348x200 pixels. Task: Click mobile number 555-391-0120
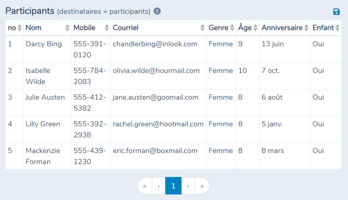point(90,49)
